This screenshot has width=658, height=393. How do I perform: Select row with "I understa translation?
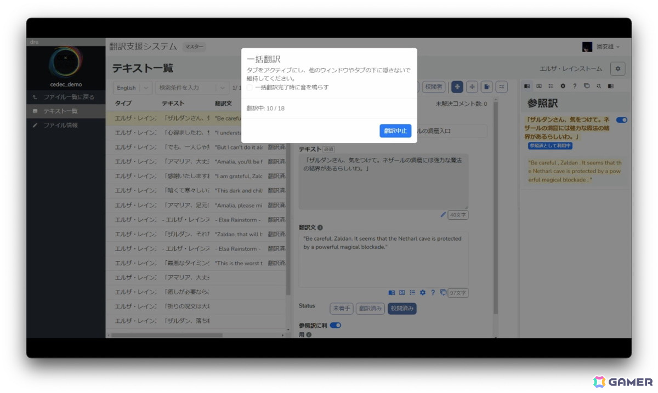point(196,133)
